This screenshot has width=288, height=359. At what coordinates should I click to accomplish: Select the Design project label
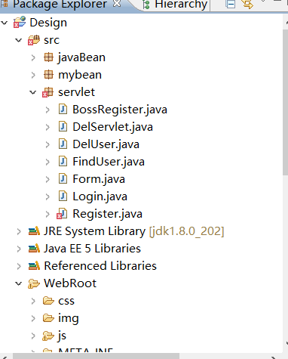click(48, 23)
